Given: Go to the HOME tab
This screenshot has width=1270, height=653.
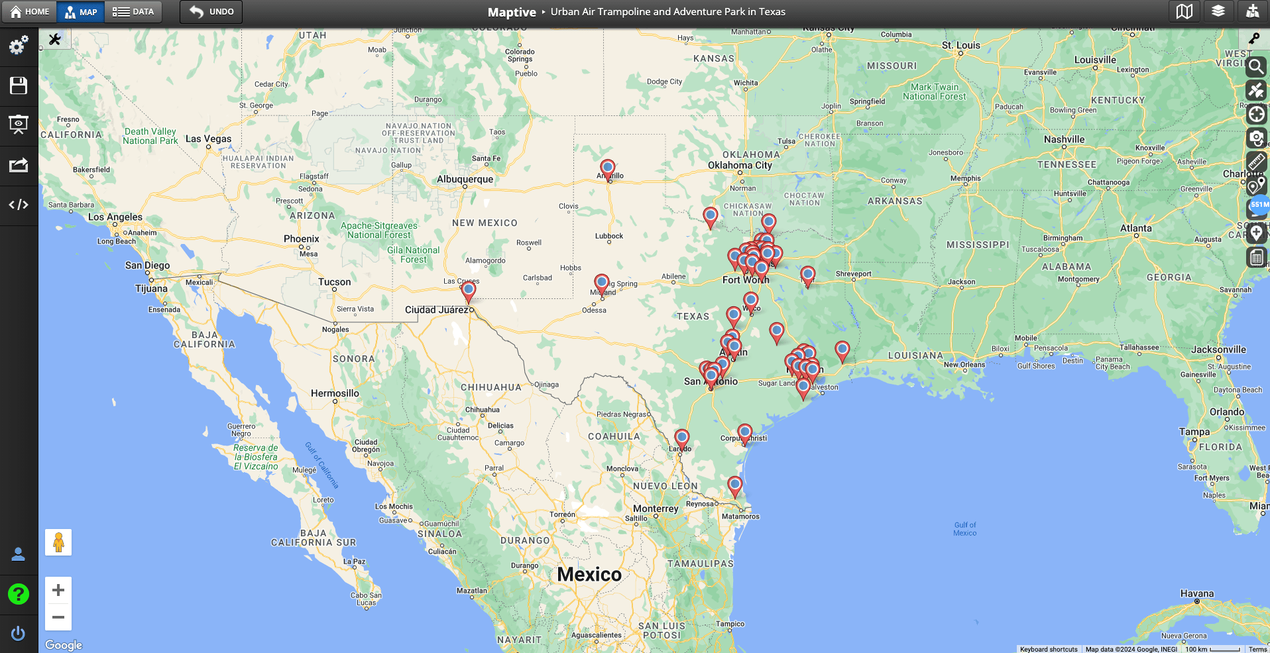Looking at the screenshot, I should [29, 11].
